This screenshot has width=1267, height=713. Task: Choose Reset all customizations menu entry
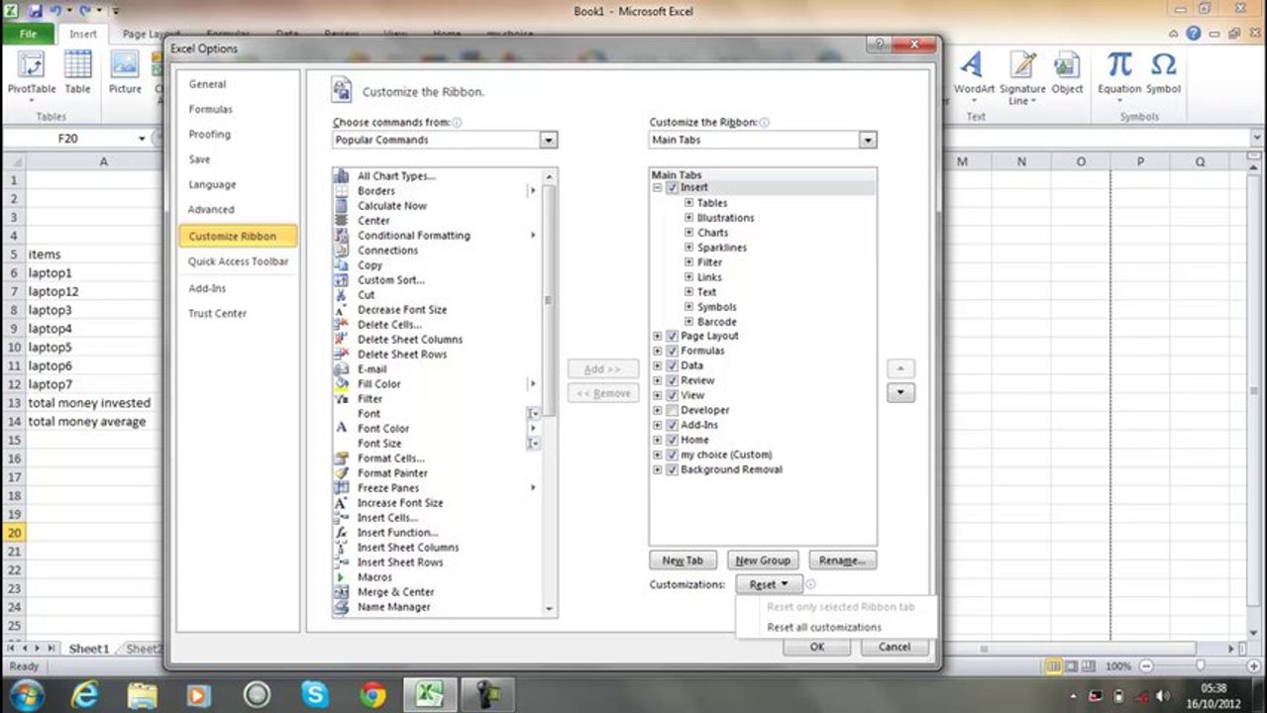[x=824, y=628]
